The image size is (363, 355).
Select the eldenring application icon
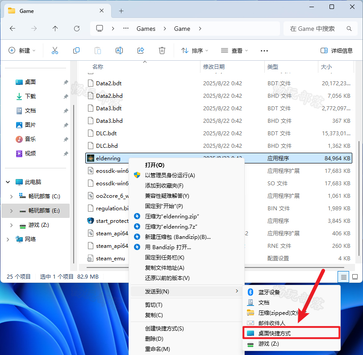coord(91,158)
